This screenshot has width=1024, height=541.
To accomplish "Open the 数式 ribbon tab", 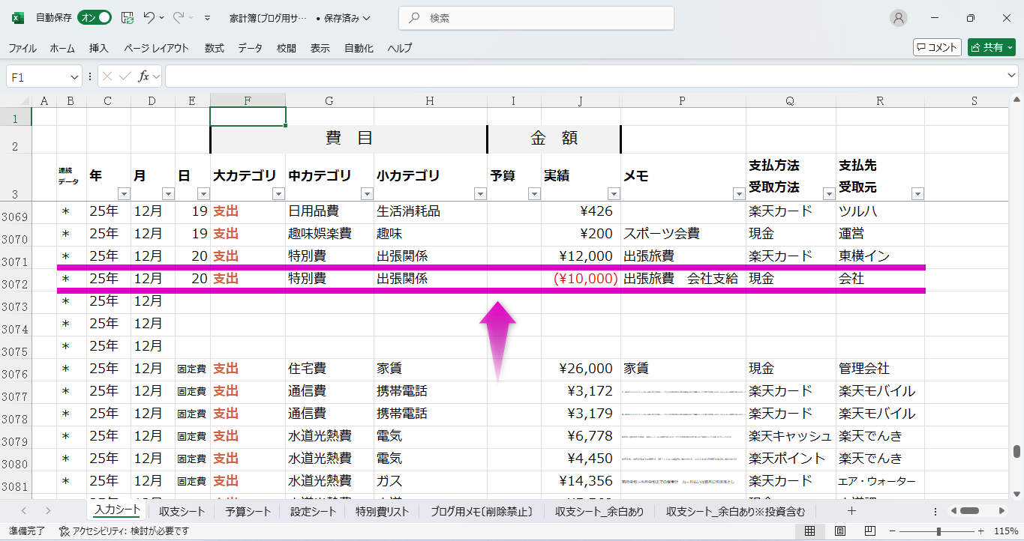I will pyautogui.click(x=214, y=48).
